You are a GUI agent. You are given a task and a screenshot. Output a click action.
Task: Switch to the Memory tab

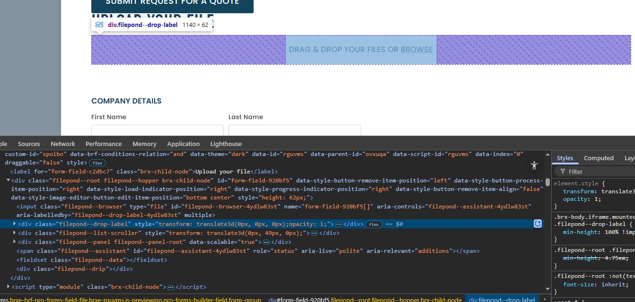(144, 144)
